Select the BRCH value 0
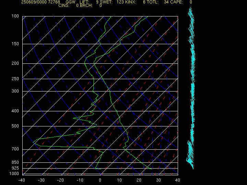247x185 pixels. click(101, 5)
